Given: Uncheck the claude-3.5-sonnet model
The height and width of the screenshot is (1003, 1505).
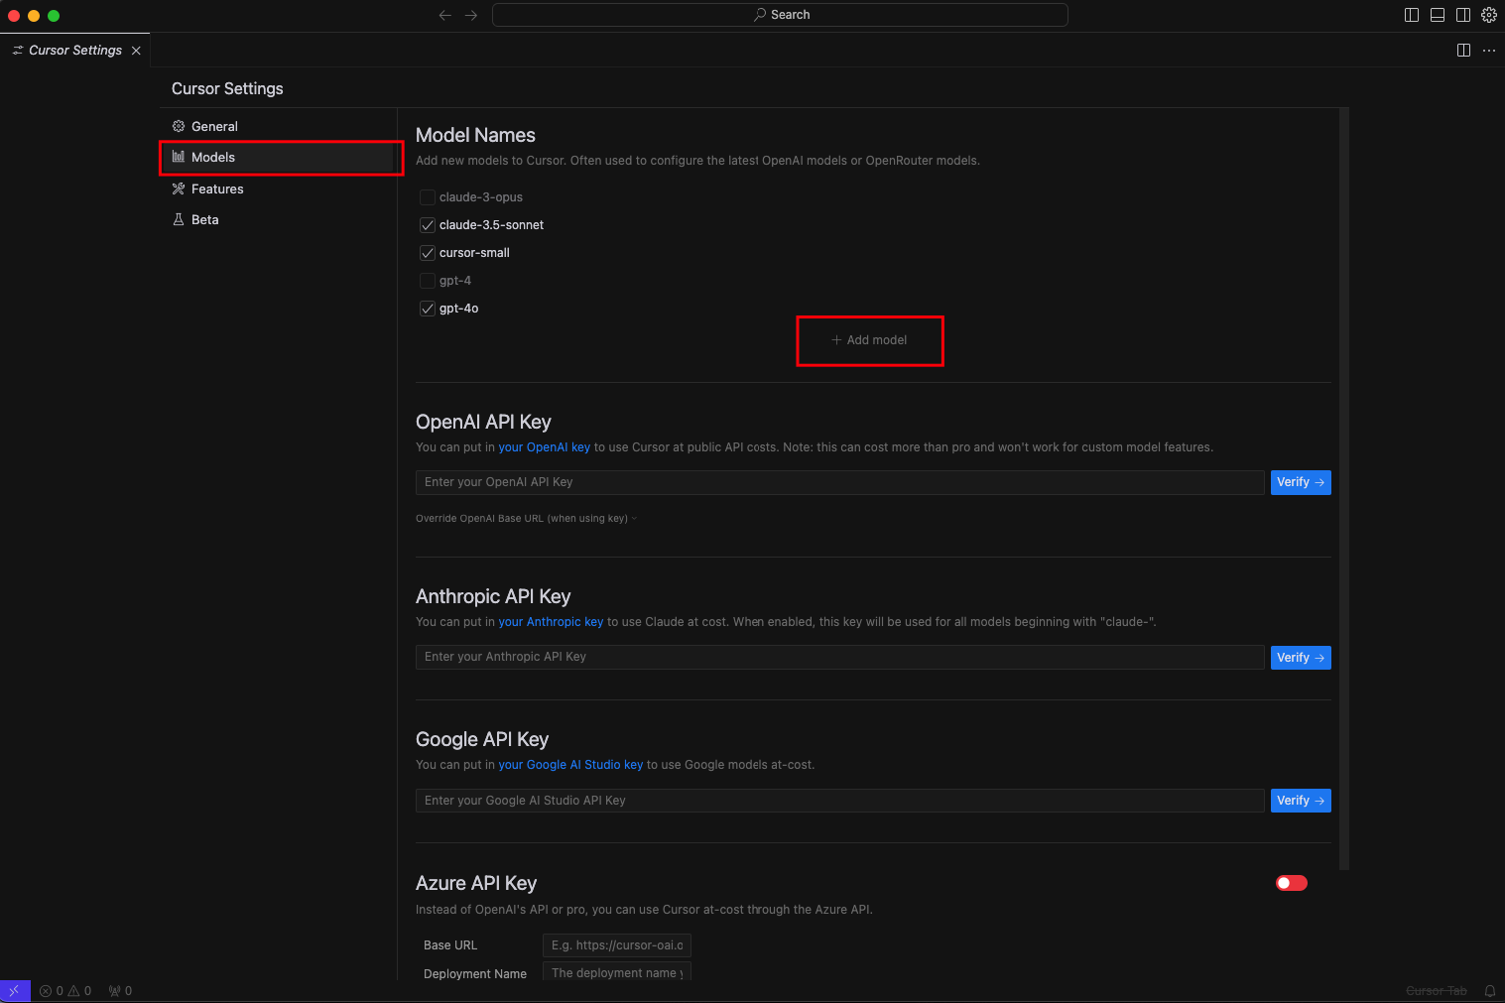Looking at the screenshot, I should pyautogui.click(x=428, y=225).
